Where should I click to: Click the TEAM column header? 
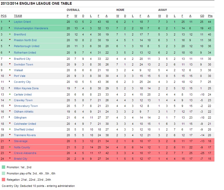pos(18,16)
